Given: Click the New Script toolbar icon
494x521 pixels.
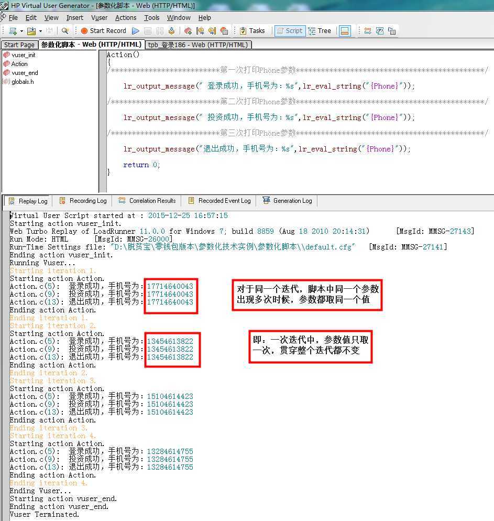Looking at the screenshot, I should [13, 31].
